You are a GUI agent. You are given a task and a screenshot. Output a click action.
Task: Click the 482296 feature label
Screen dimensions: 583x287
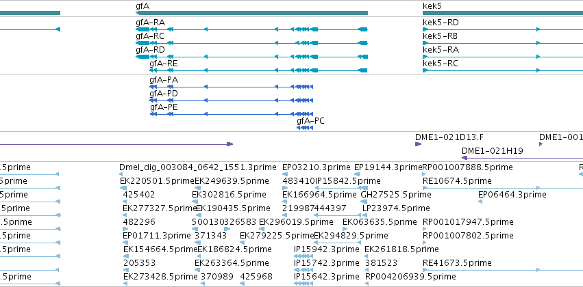138,222
